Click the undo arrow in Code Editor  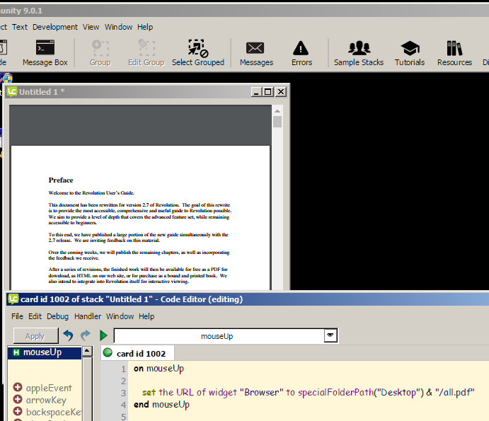point(68,335)
